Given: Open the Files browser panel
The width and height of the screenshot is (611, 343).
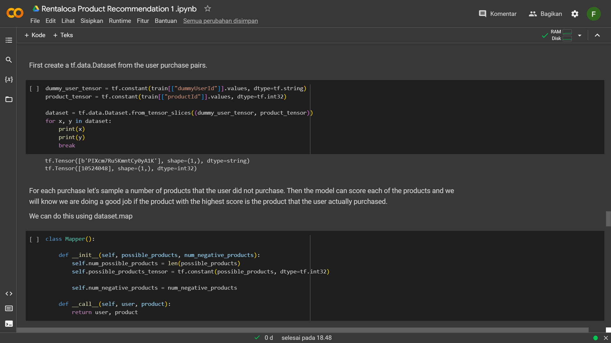Looking at the screenshot, I should point(9,99).
